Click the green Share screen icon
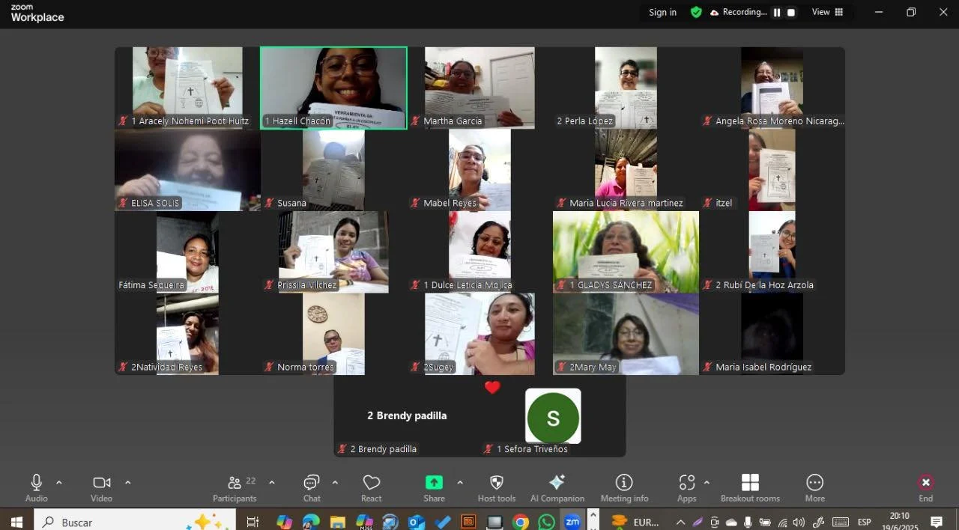 point(434,483)
